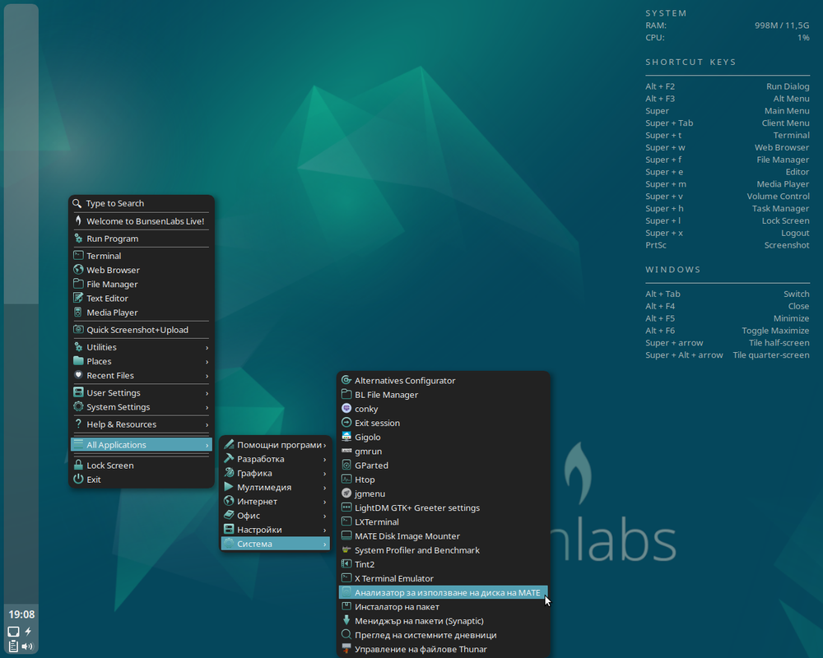Open MATE Disk Image Mounter
The image size is (823, 658).
444,535
